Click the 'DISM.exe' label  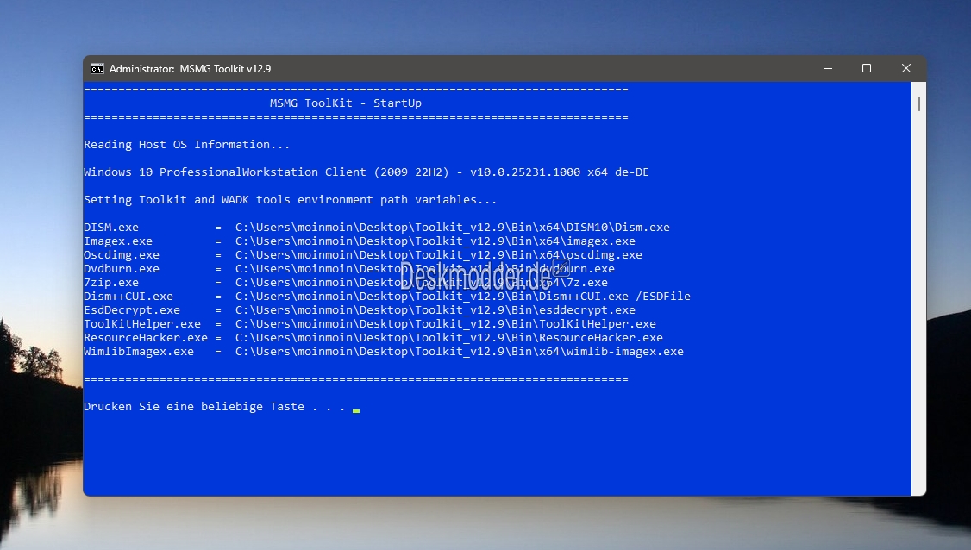click(111, 228)
